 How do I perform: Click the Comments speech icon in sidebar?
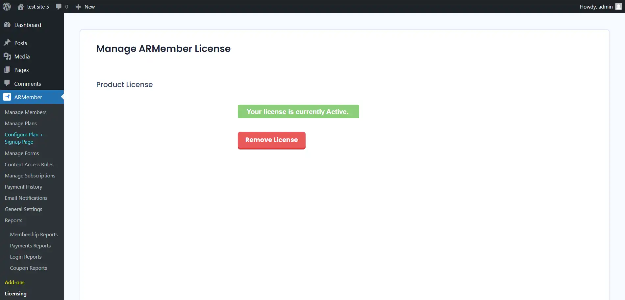coord(7,83)
